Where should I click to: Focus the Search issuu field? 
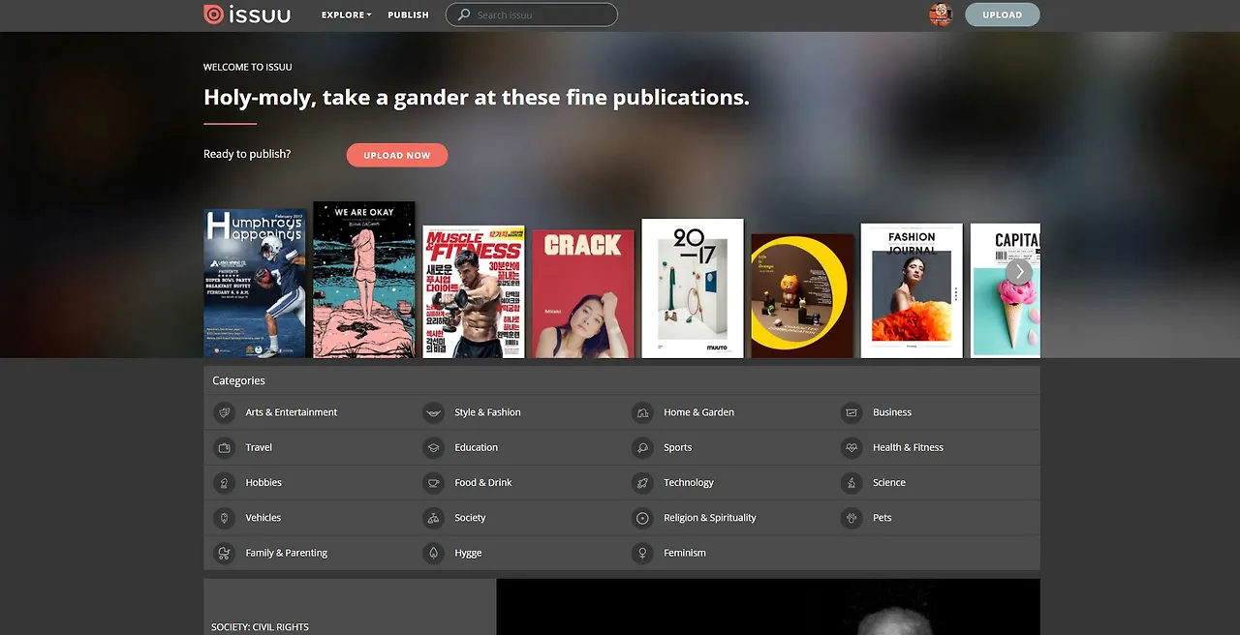(532, 15)
